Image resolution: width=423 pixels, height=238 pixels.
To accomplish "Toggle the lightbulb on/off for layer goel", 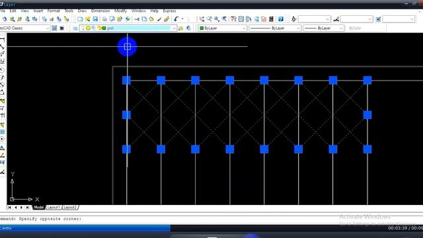I will pos(83,28).
